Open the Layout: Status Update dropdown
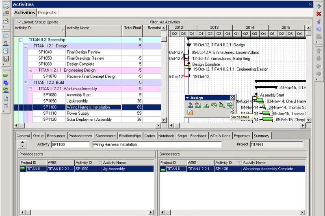The width and height of the screenshot is (325, 216). (x=19, y=22)
